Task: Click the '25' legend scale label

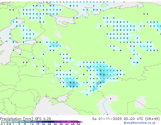Action: [49, 124]
